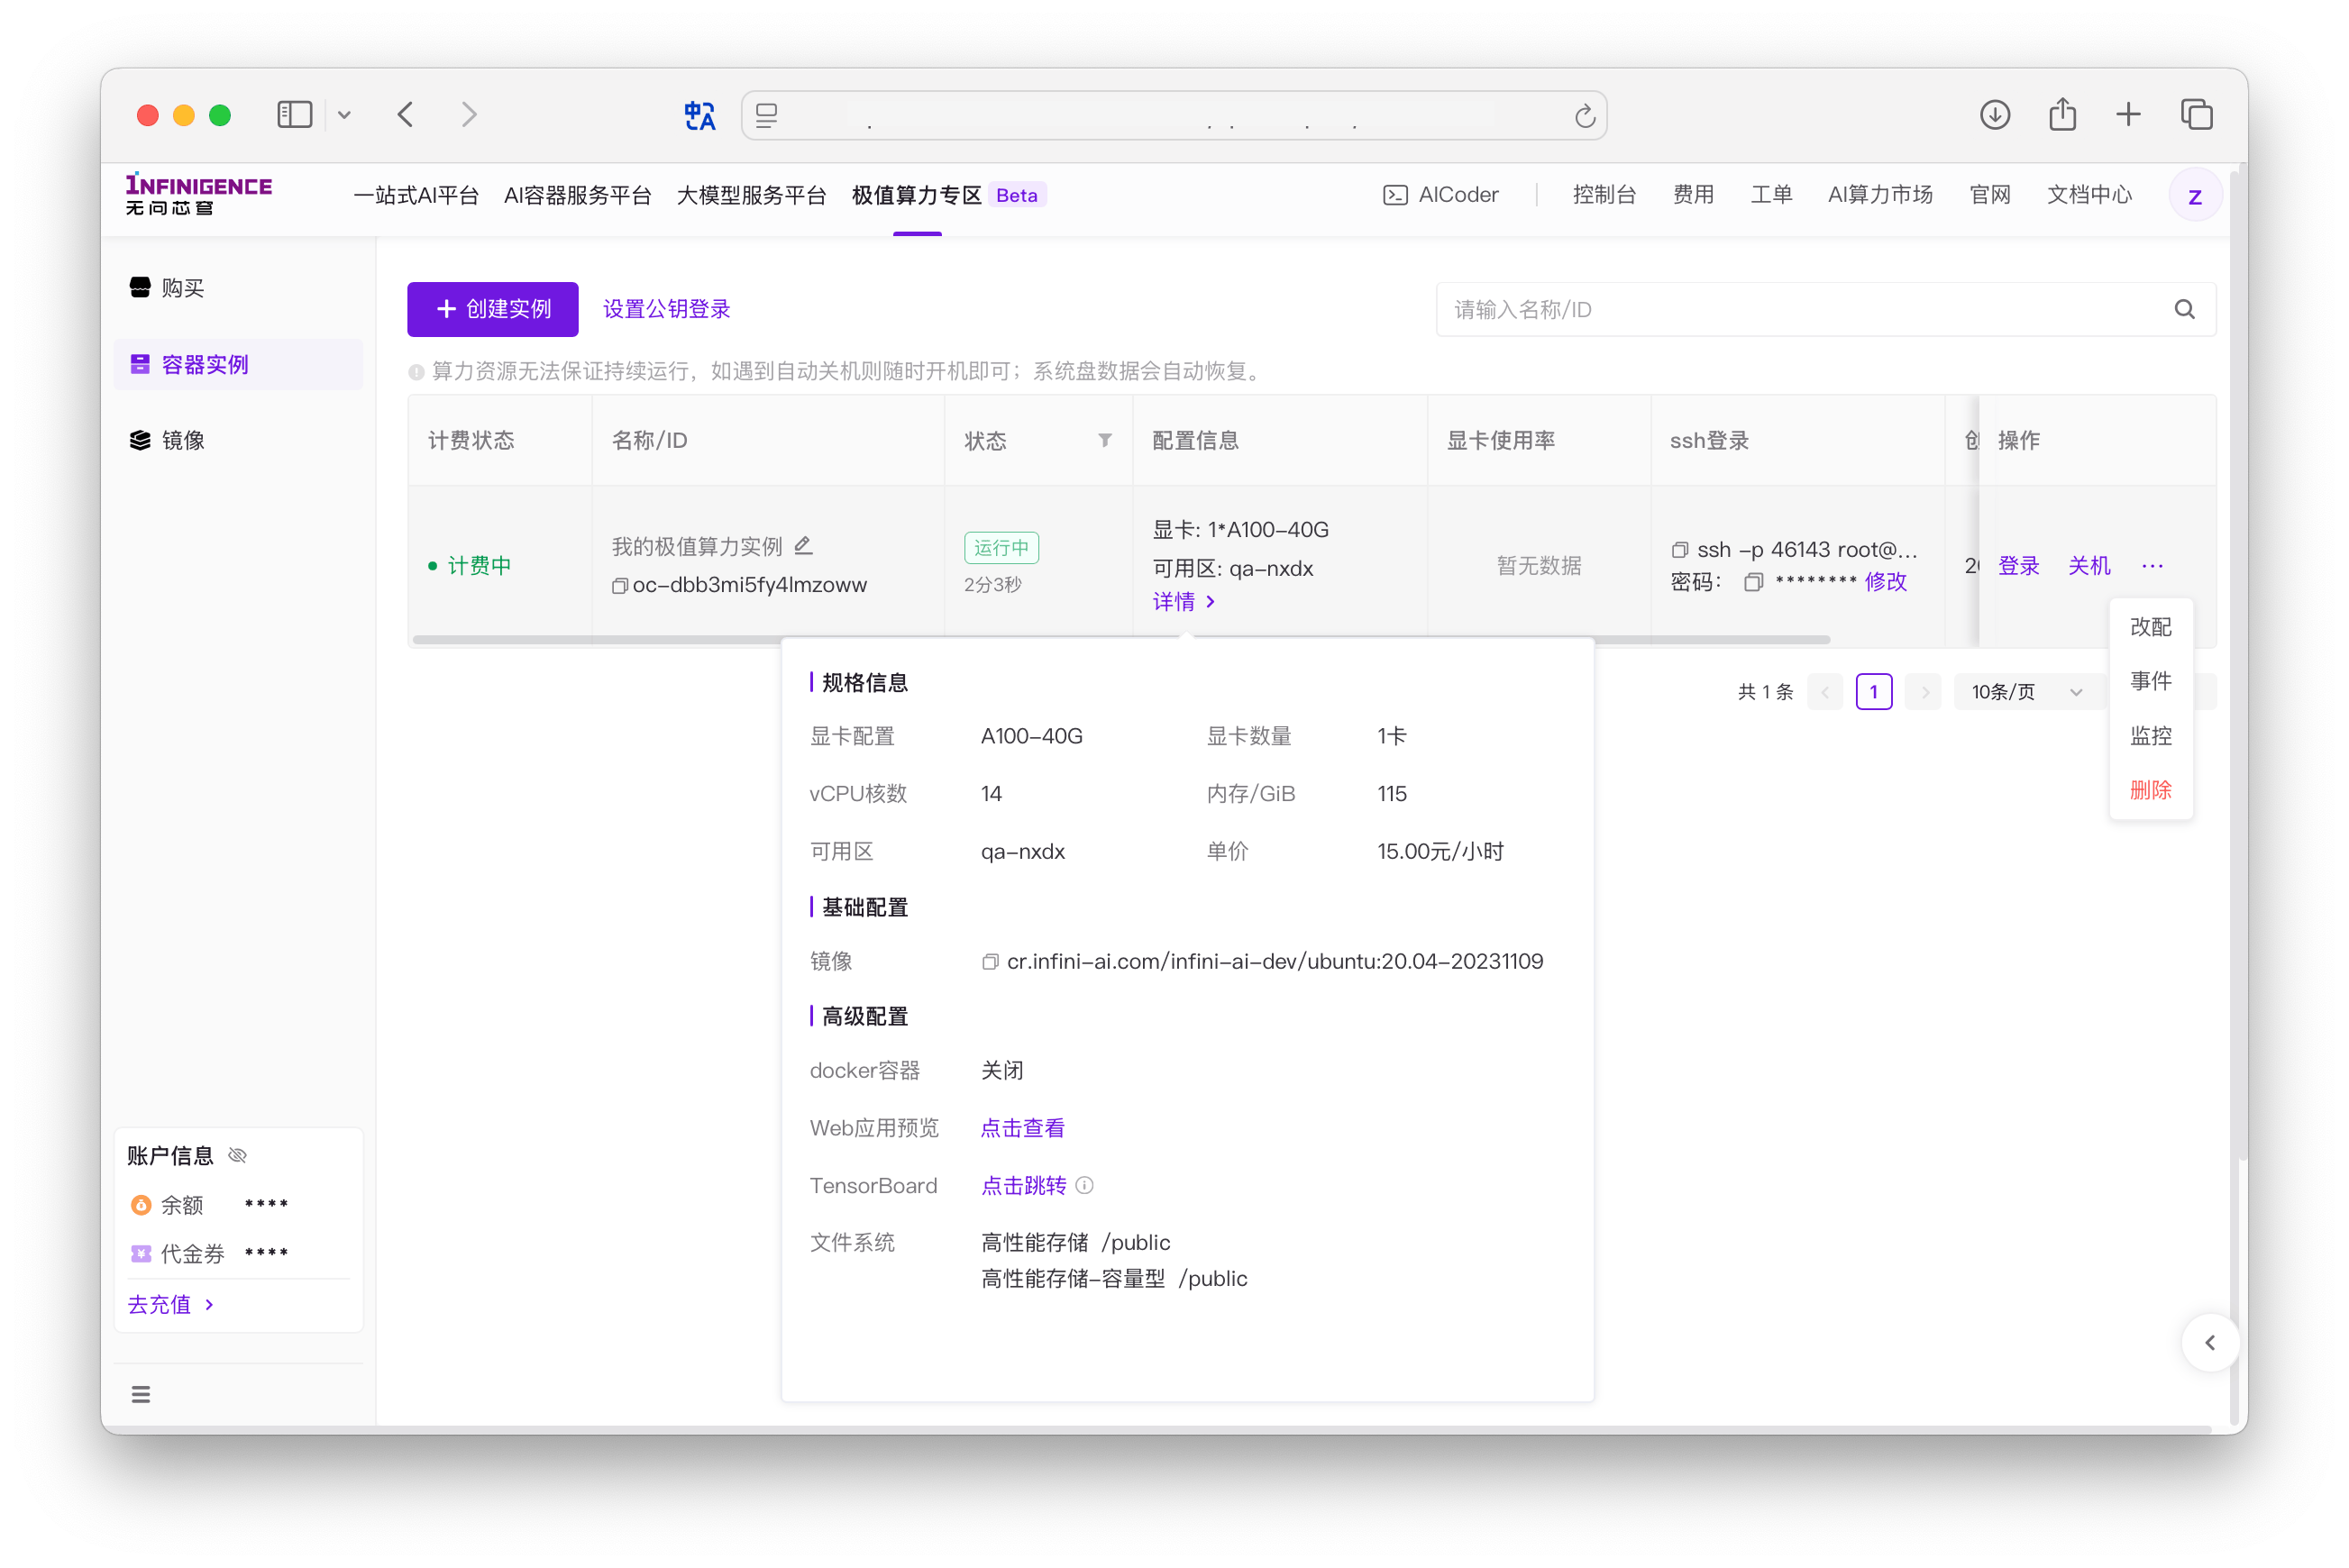Click the search magnifier icon
Screen dimensions: 2349x1568
tap(2184, 310)
